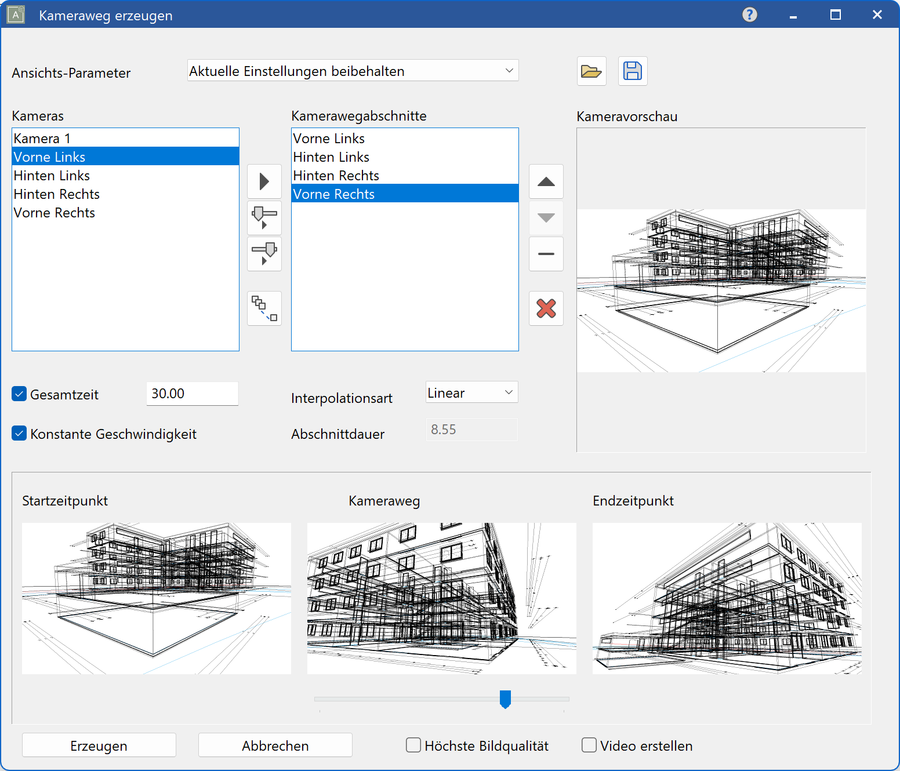This screenshot has width=900, height=771.
Task: Move selected path section down
Action: [546, 218]
